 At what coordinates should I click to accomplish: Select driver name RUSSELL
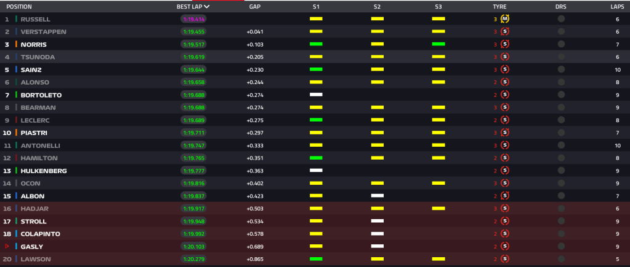coord(35,19)
